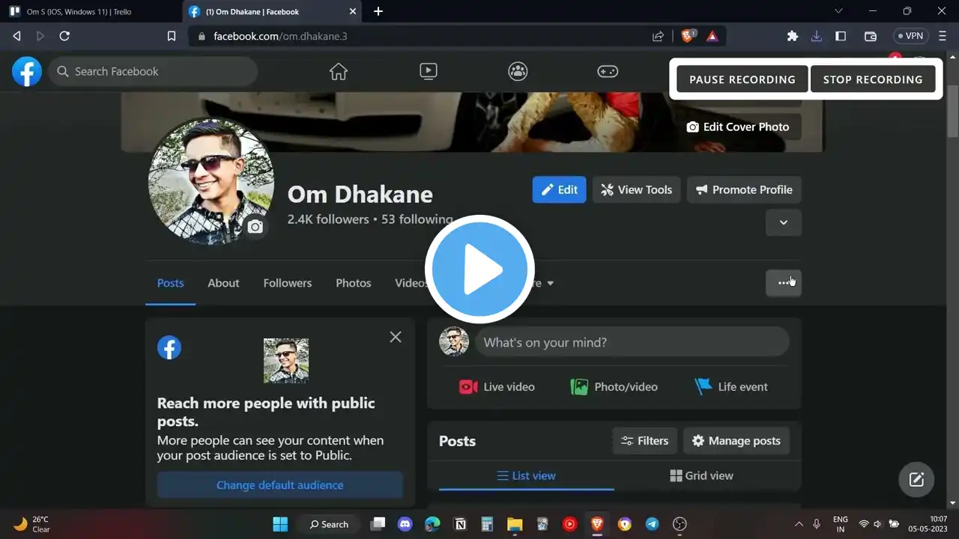Click the View Tools button
This screenshot has width=959, height=539.
637,189
